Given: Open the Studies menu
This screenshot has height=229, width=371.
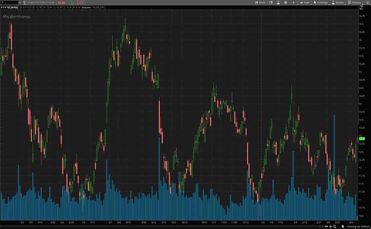Looking at the screenshot, I should (338, 2).
